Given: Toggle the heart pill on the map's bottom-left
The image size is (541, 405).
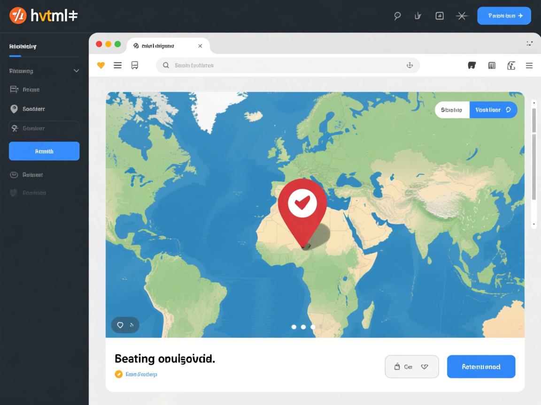Looking at the screenshot, I should pos(125,325).
